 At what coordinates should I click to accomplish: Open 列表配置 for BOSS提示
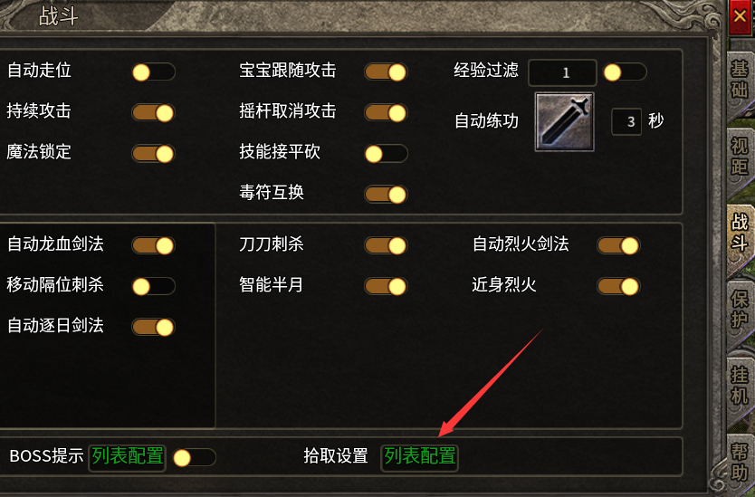coord(128,456)
